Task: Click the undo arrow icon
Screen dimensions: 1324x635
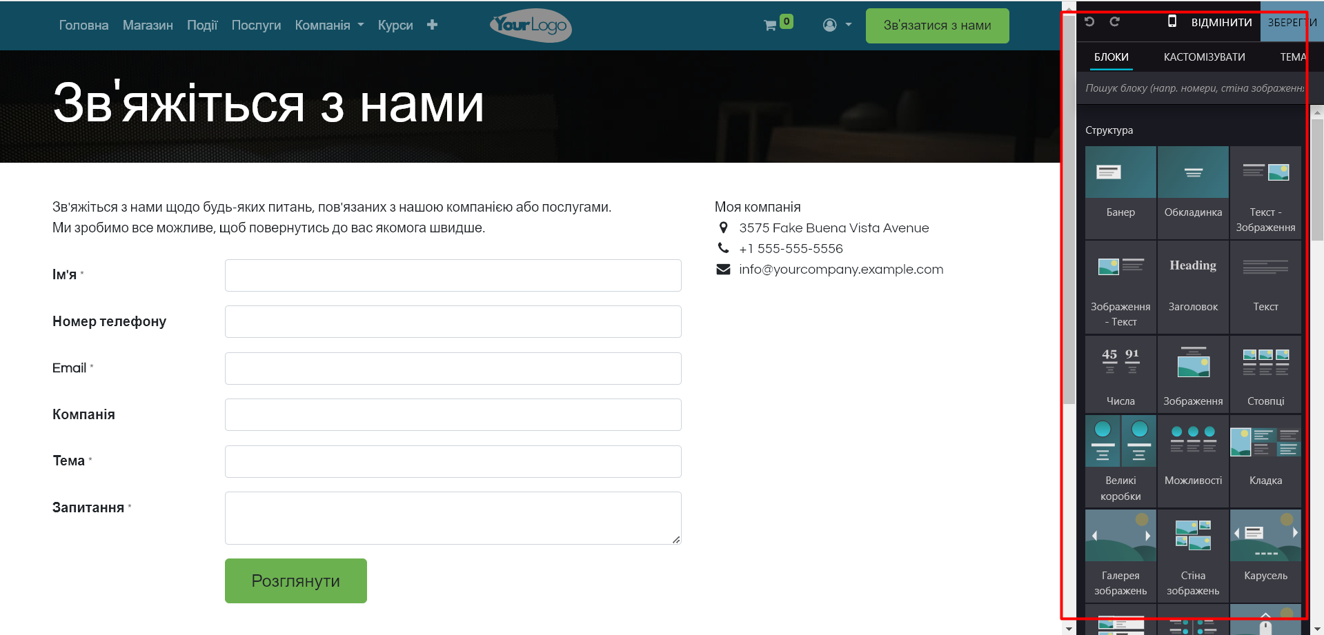Action: 1089,21
